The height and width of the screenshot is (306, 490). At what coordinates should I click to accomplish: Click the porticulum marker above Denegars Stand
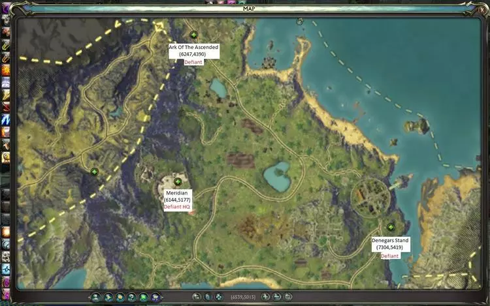tap(391, 227)
